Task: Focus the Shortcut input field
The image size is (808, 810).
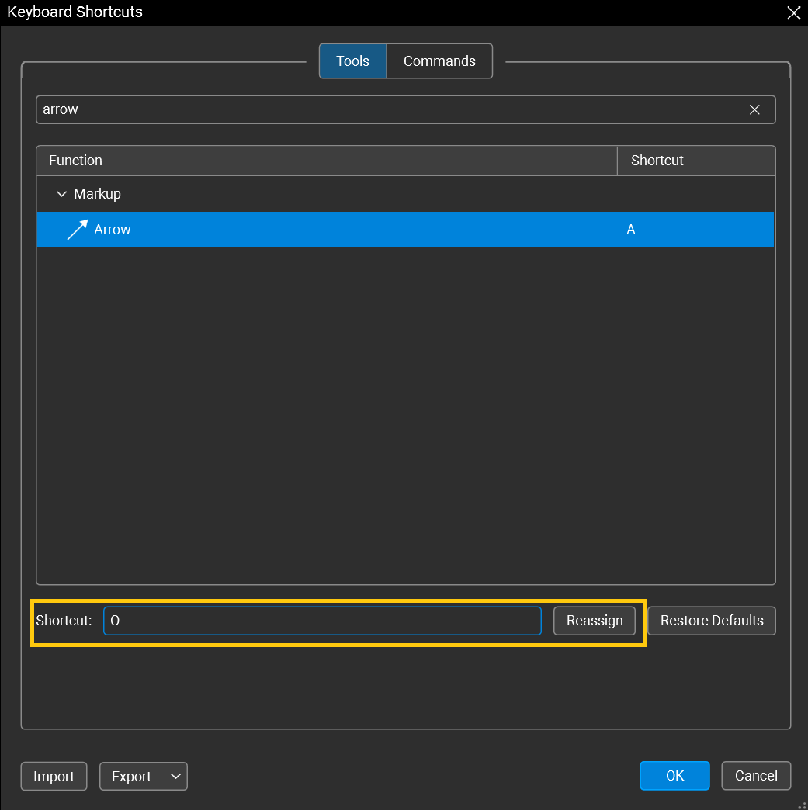Action: tap(322, 621)
